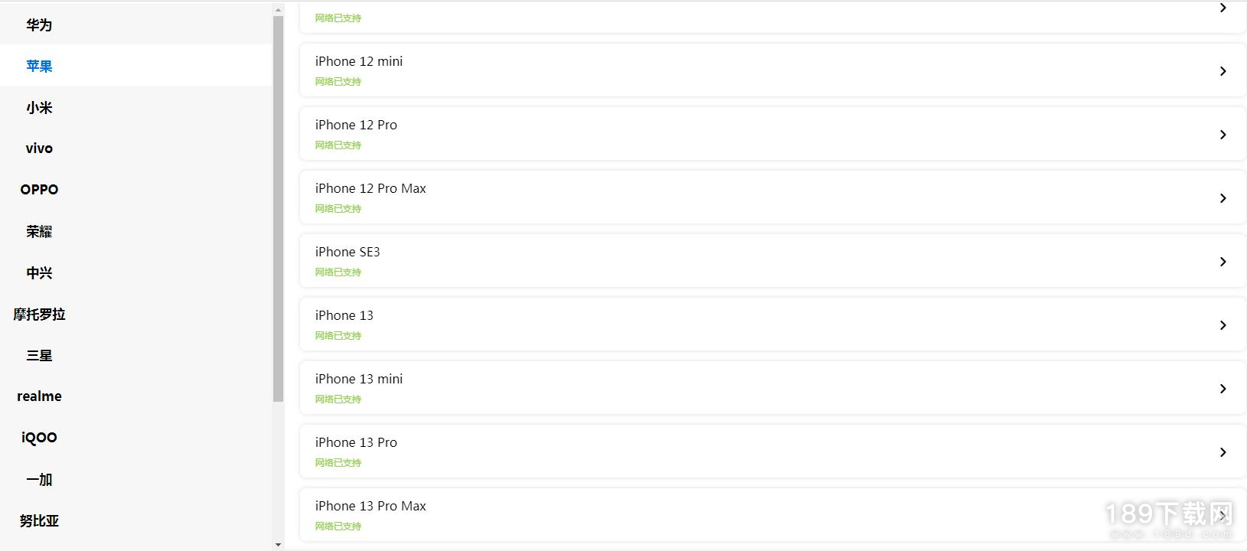The image size is (1247, 551).
Task: Click the sidebar scrollbar down arrow
Action: pyautogui.click(x=278, y=545)
